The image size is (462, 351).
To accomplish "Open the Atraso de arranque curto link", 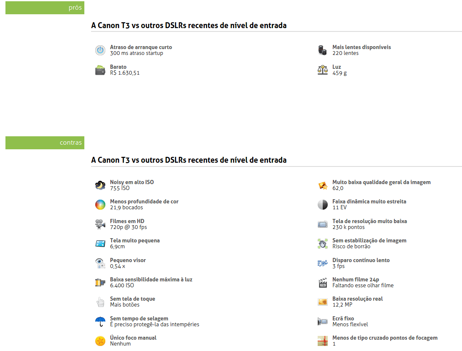I will [x=141, y=47].
